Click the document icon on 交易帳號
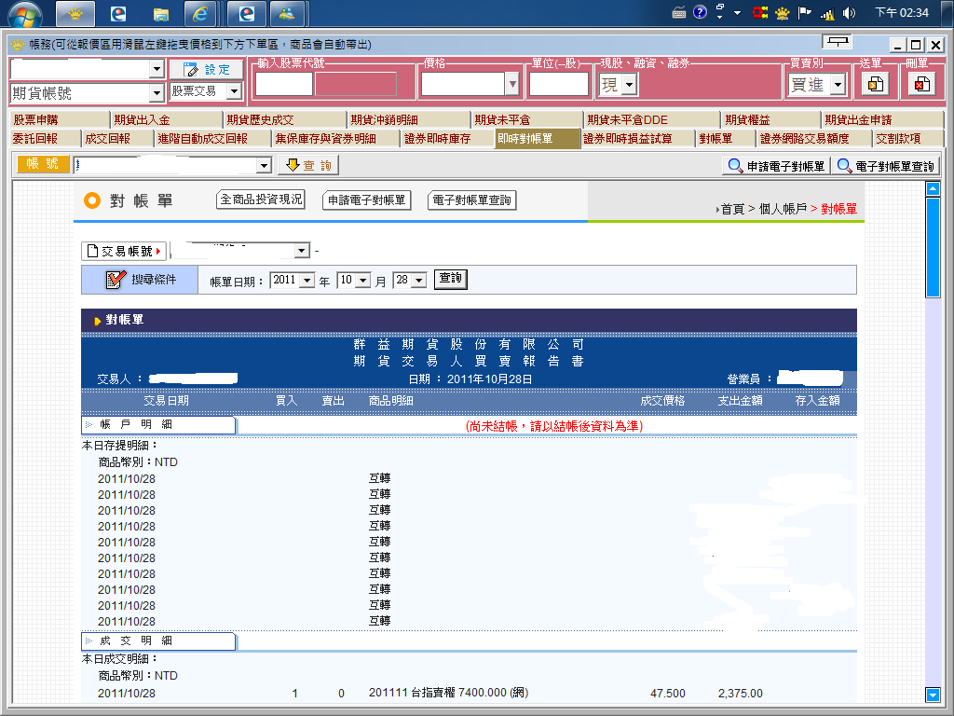 92,251
